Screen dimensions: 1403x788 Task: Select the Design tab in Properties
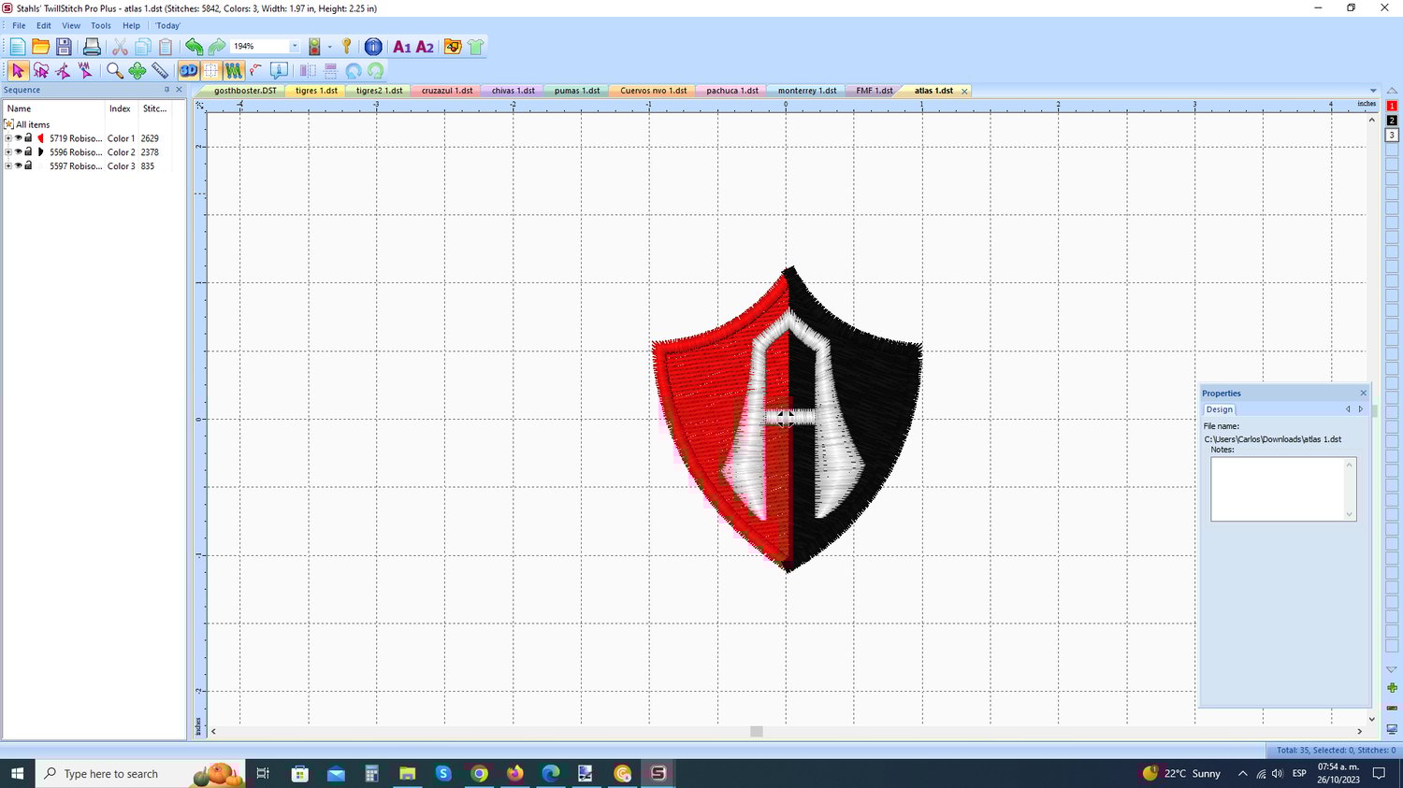[x=1219, y=409]
